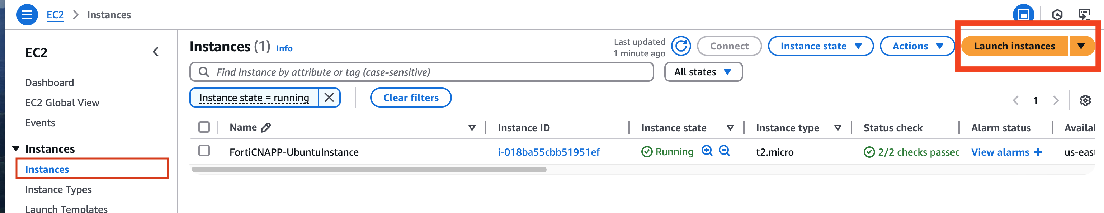The height and width of the screenshot is (213, 1104).
Task: Click the horizontal table scrollbar
Action: [x=369, y=170]
